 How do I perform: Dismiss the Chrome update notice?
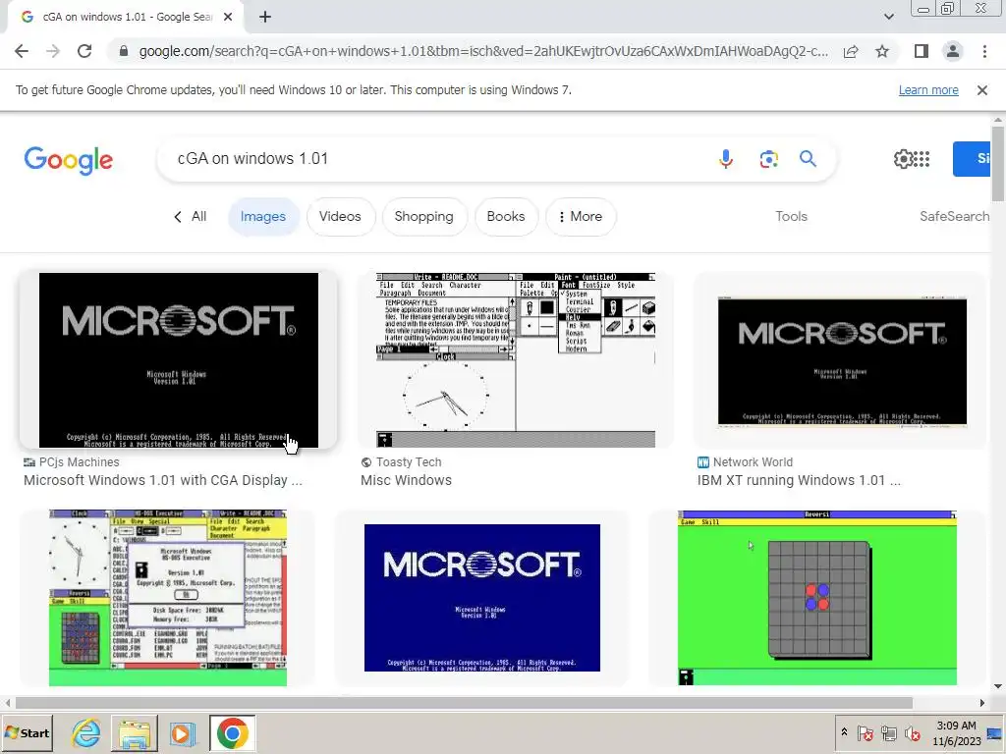[981, 90]
